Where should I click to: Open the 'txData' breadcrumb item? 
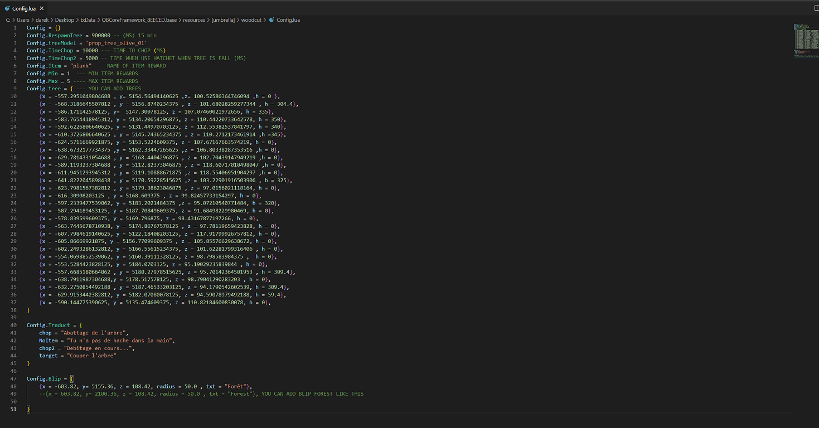[x=88, y=20]
